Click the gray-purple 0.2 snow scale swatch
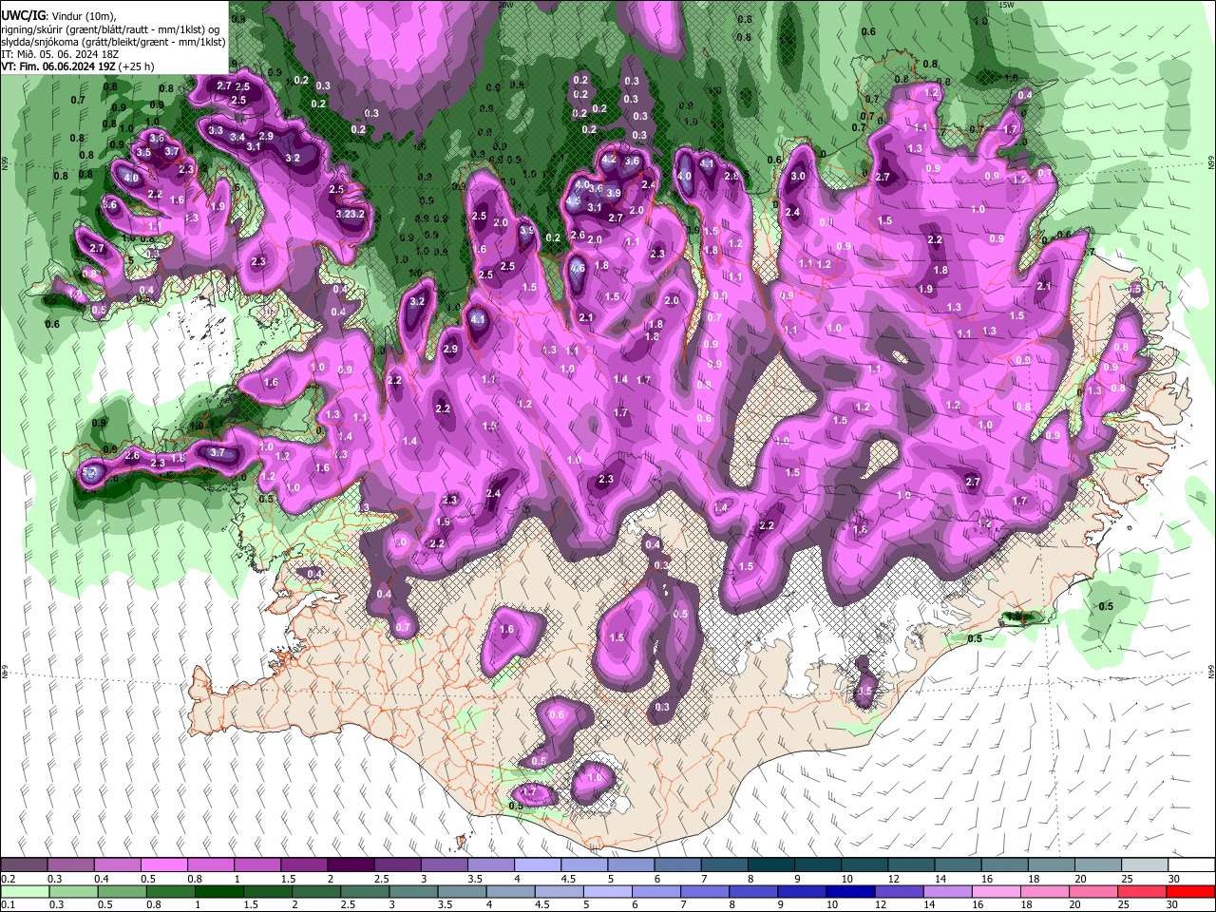The image size is (1216, 912). pyautogui.click(x=24, y=865)
